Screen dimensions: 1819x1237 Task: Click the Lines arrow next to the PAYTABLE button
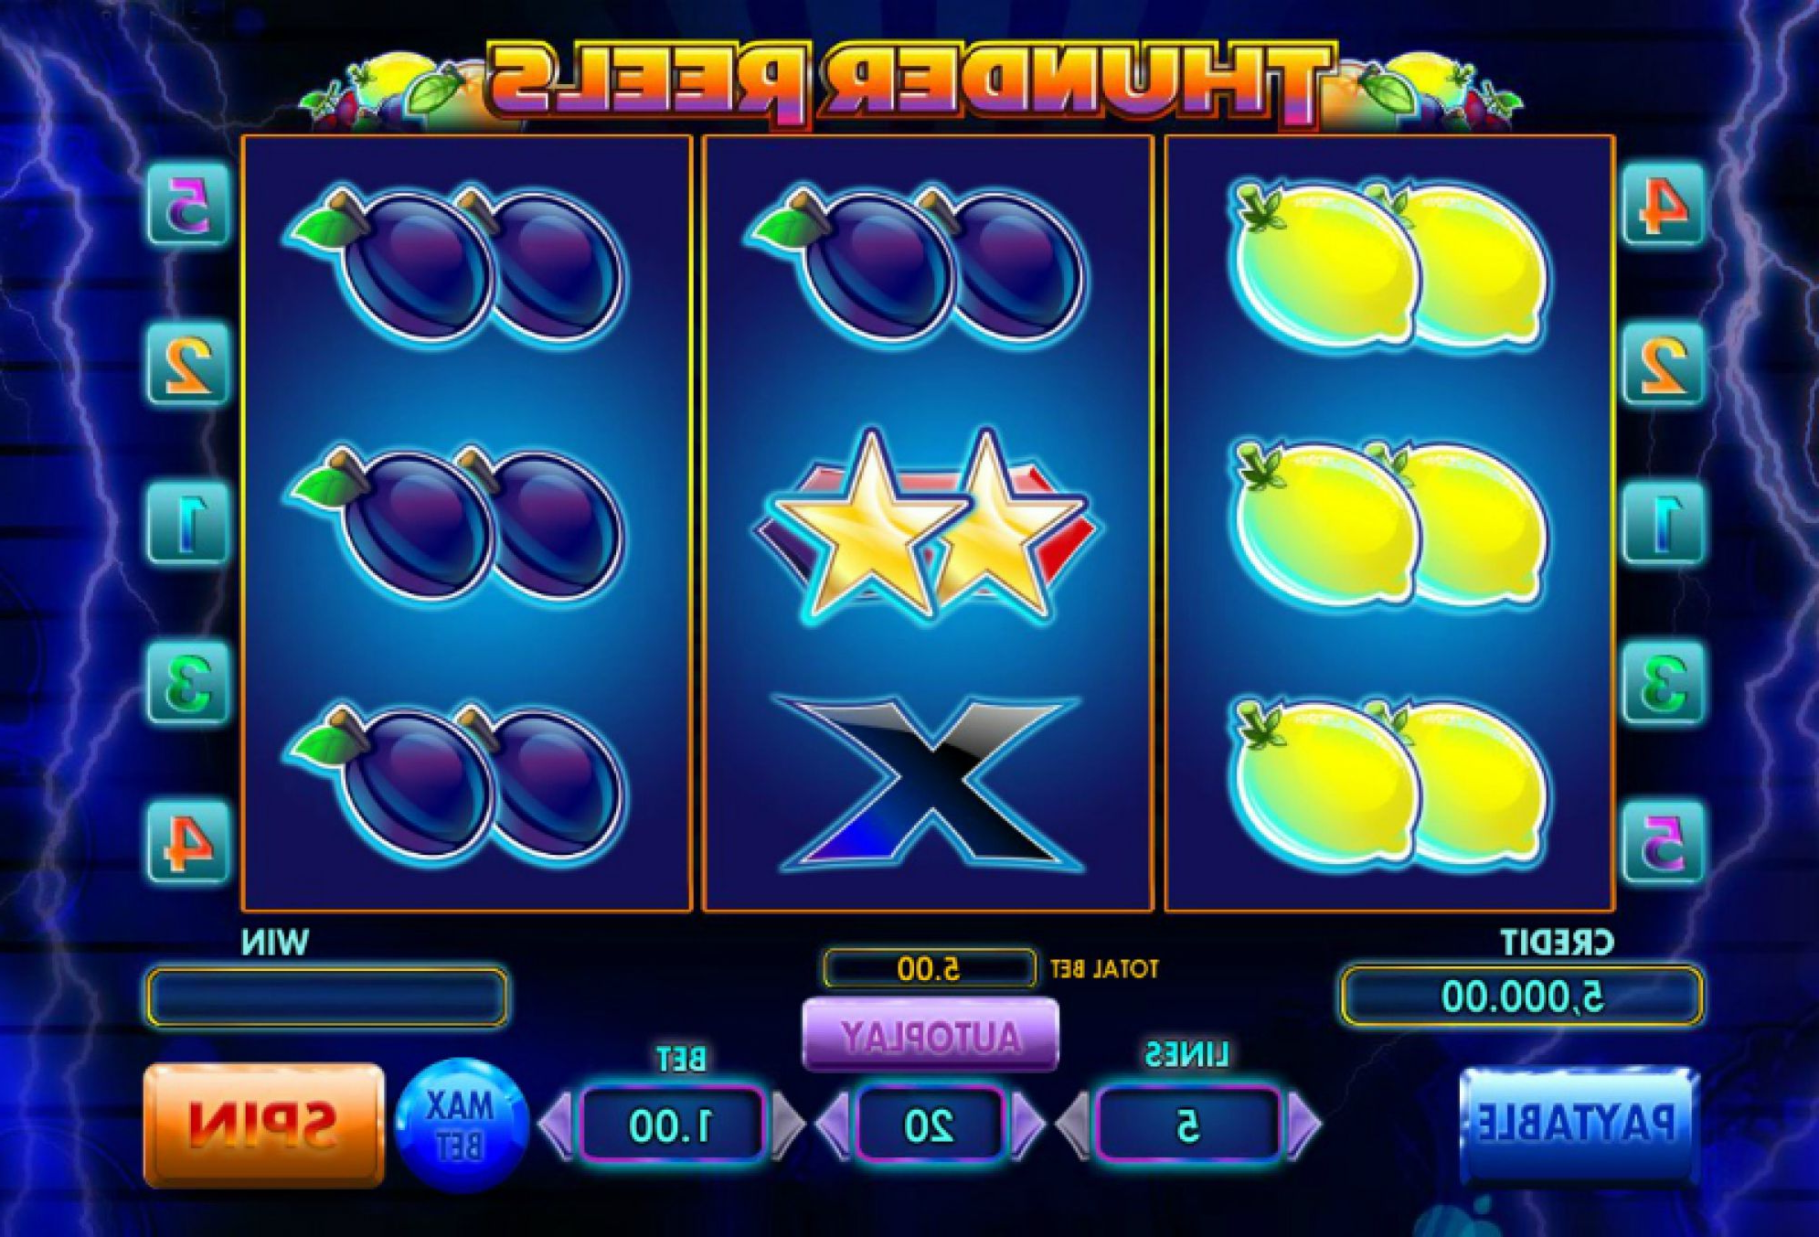(1304, 1124)
